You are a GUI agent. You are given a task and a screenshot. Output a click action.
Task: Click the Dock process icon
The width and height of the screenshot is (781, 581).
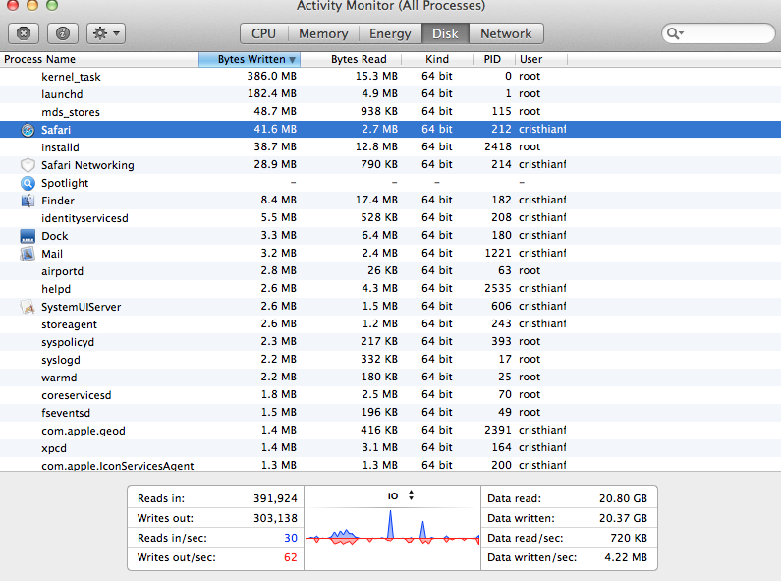tap(28, 236)
